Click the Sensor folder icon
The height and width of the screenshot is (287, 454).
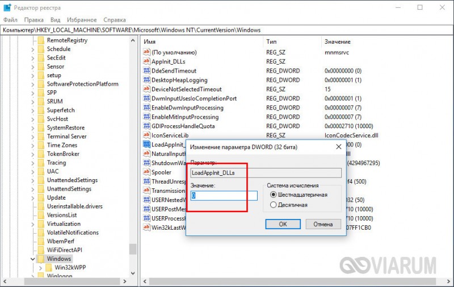41,66
